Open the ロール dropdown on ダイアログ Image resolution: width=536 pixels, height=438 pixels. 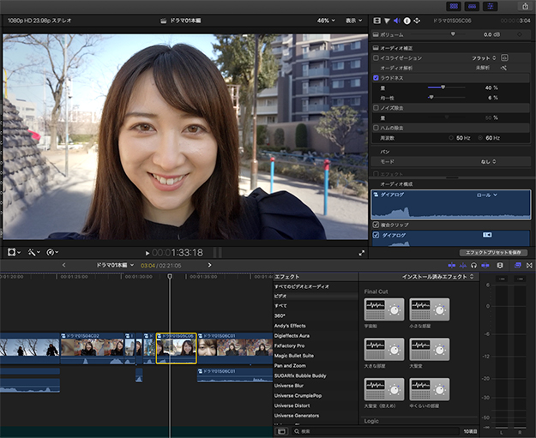(487, 195)
